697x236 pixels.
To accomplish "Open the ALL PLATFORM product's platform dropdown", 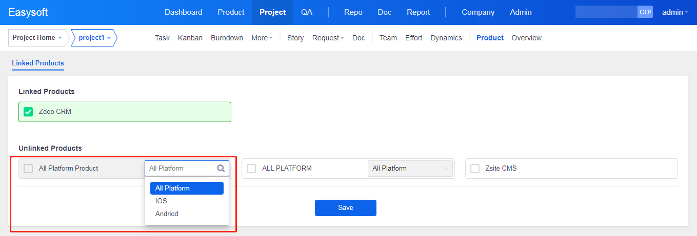I will [410, 168].
